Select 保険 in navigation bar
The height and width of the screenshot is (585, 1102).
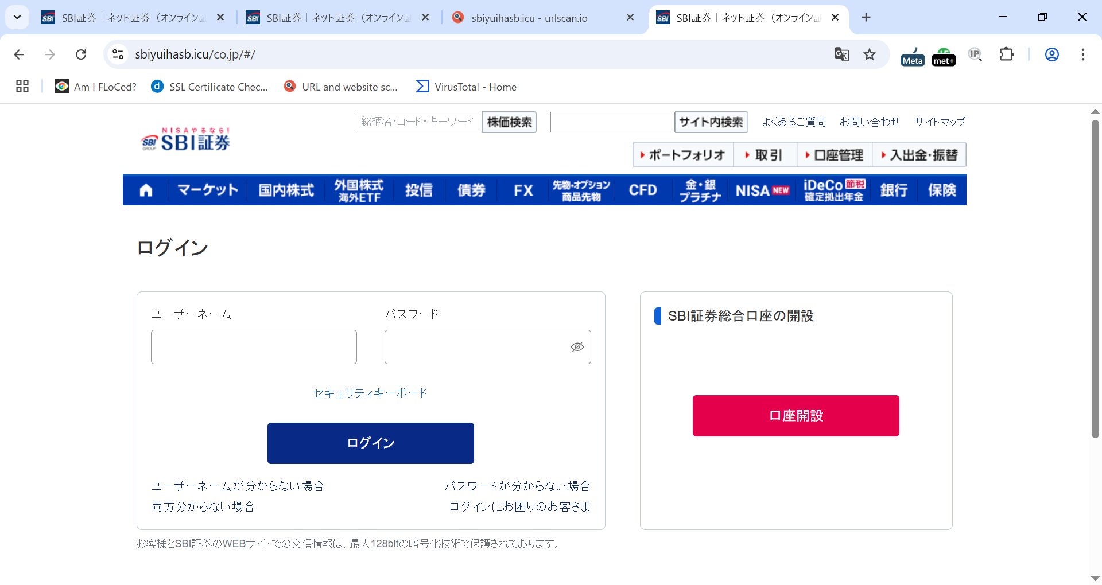942,190
